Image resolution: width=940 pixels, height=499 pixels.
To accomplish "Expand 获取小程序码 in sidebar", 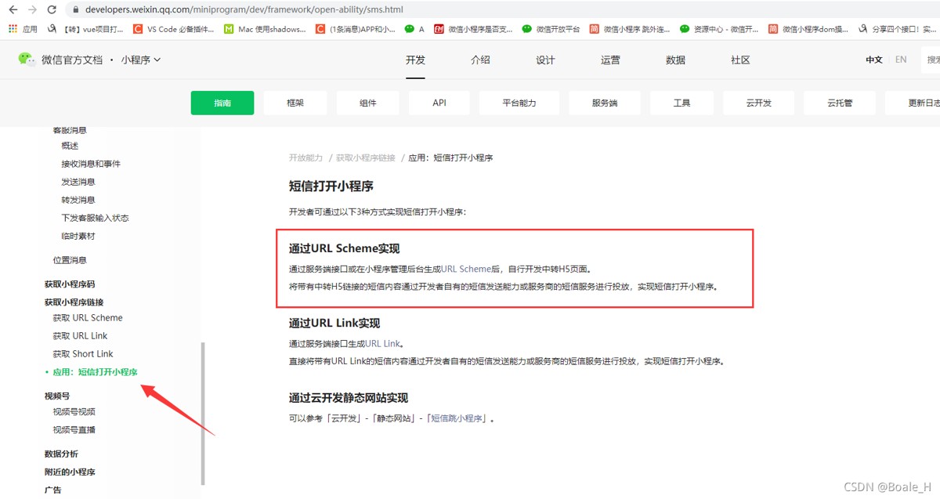I will (x=70, y=284).
